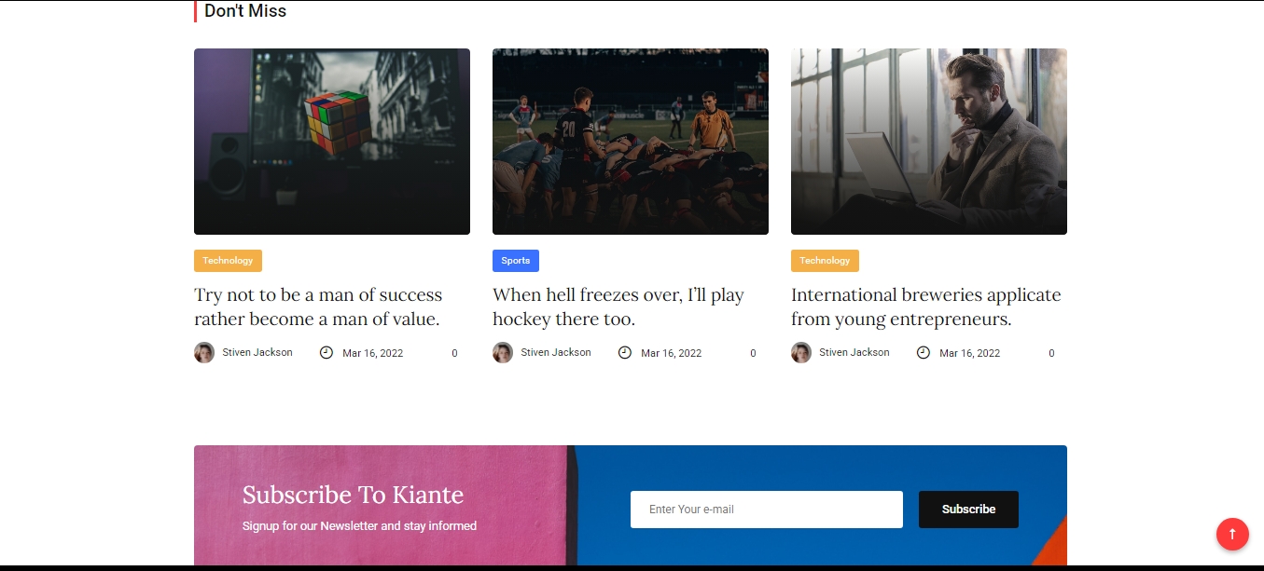
Task: Click the clock icon on the hockey article
Action: click(x=625, y=353)
